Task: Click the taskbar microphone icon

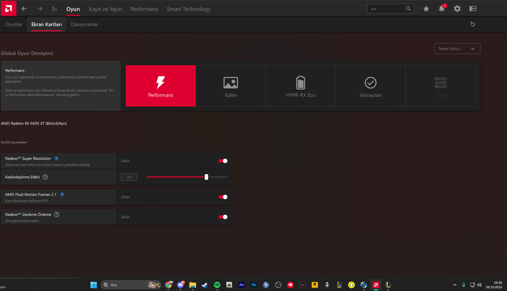Action: pyautogui.click(x=463, y=285)
